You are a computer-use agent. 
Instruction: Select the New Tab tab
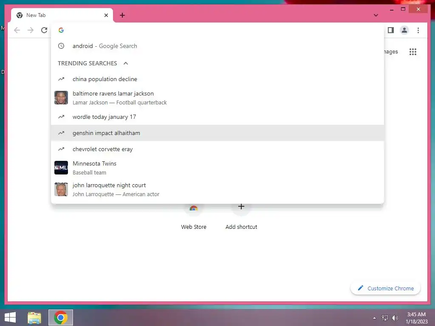pos(62,15)
